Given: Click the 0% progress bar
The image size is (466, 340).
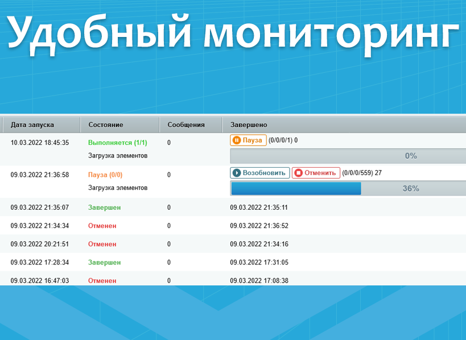Looking at the screenshot, I should click(347, 156).
